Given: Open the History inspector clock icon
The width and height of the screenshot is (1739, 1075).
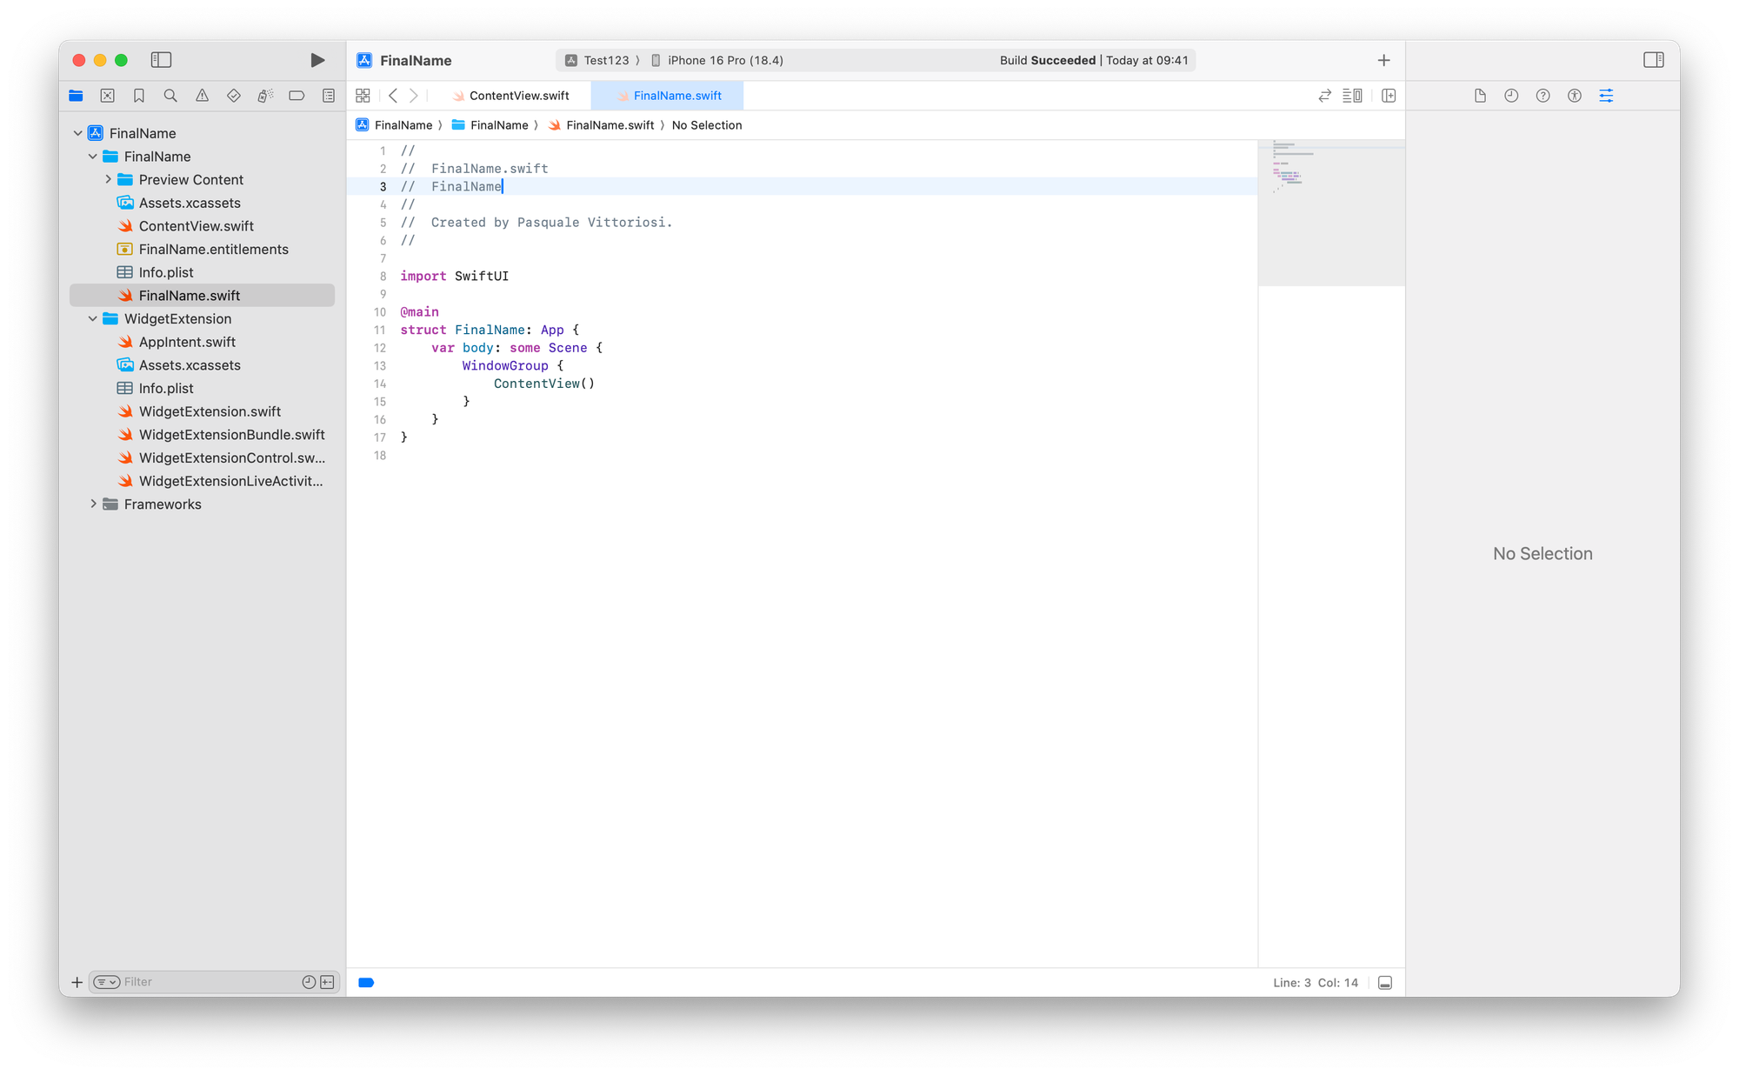Looking at the screenshot, I should (x=1511, y=96).
